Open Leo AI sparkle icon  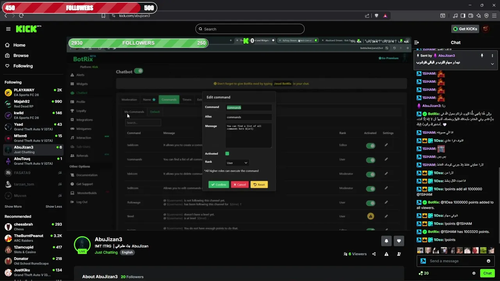pyautogui.click(x=479, y=16)
